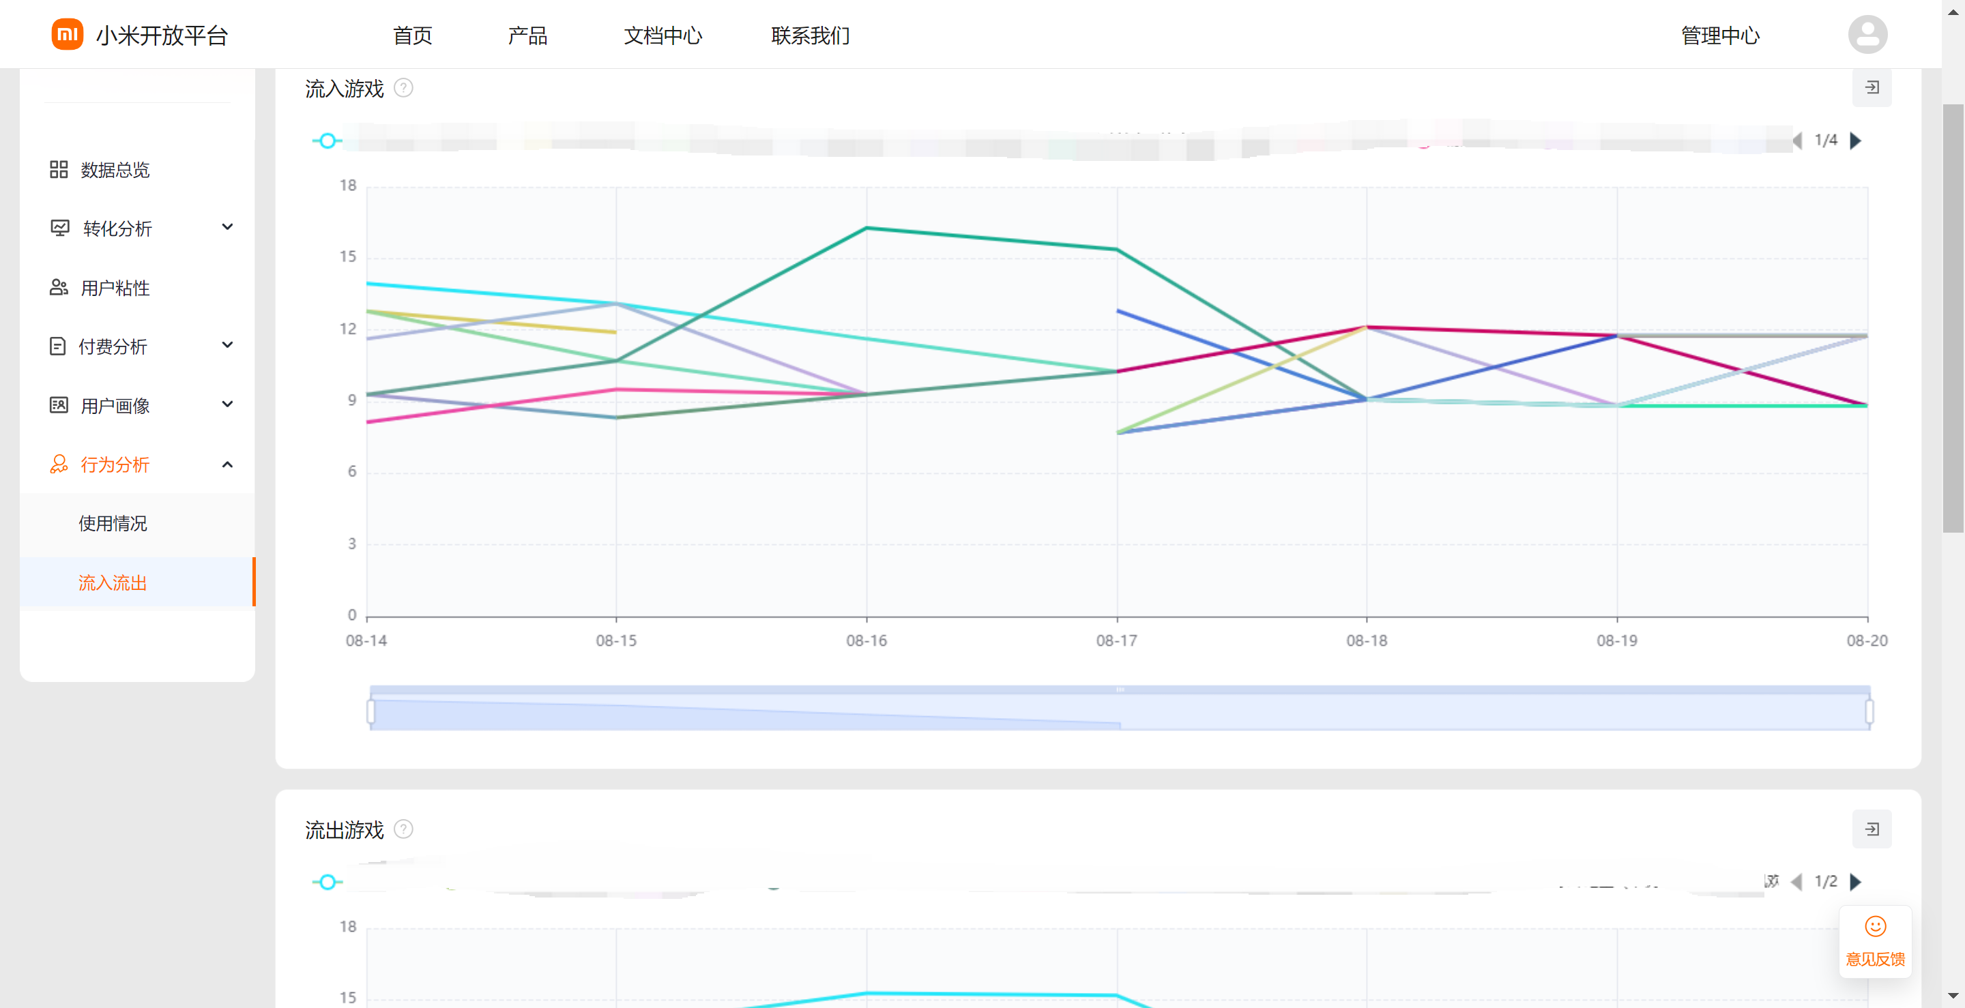
Task: Click the 08-16 x-axis label
Action: 866,640
